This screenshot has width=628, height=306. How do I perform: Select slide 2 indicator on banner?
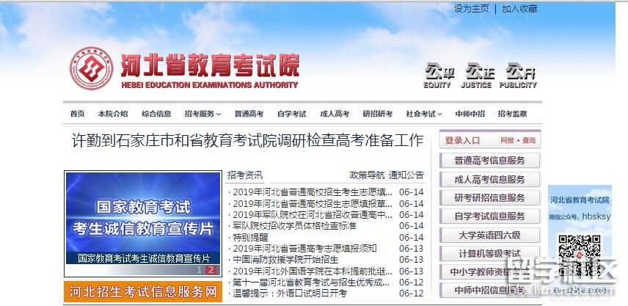[x=211, y=270]
